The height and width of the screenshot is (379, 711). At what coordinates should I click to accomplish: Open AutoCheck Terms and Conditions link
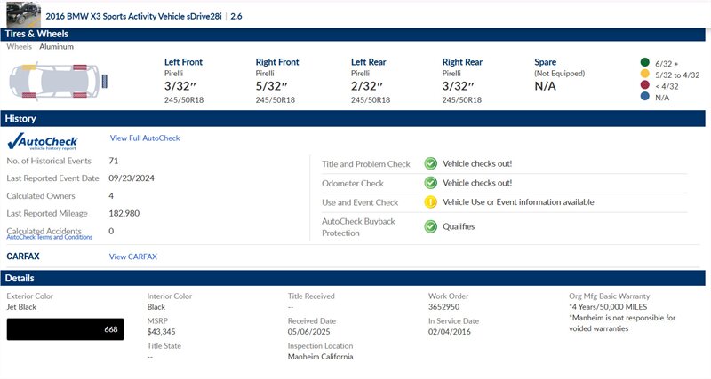point(49,238)
